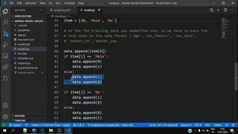Open Windows taskbar search

[x=13, y=131]
